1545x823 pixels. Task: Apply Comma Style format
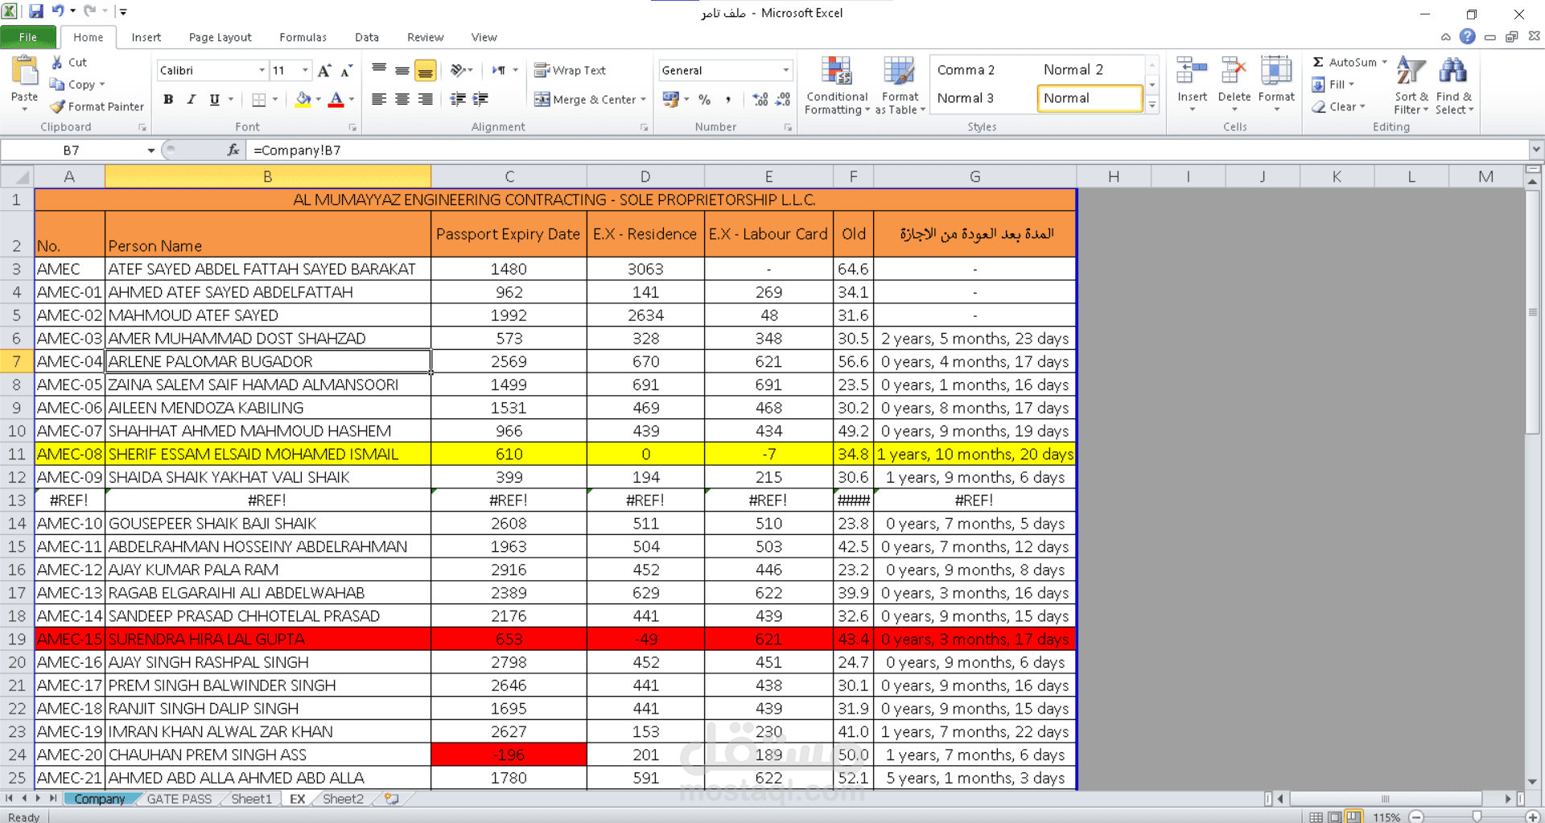[x=728, y=99]
